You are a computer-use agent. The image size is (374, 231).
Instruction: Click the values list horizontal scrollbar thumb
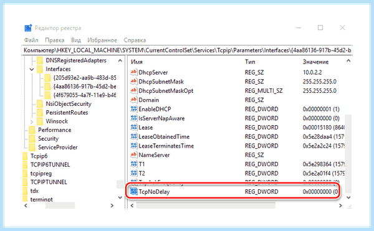tap(206, 205)
